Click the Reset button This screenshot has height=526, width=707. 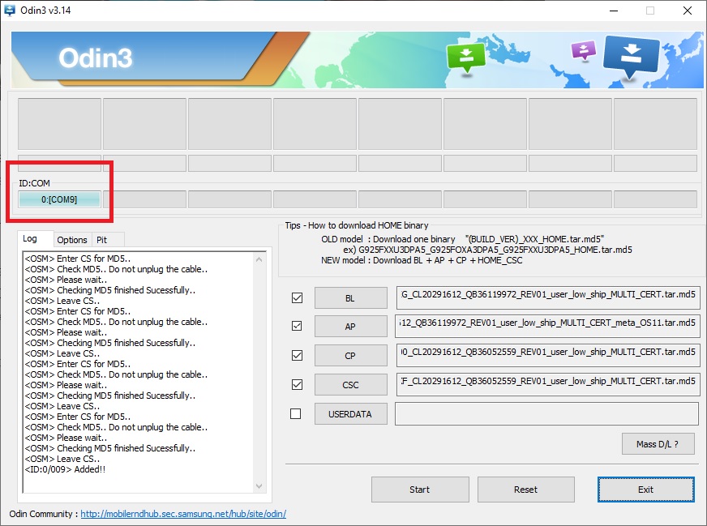click(525, 490)
